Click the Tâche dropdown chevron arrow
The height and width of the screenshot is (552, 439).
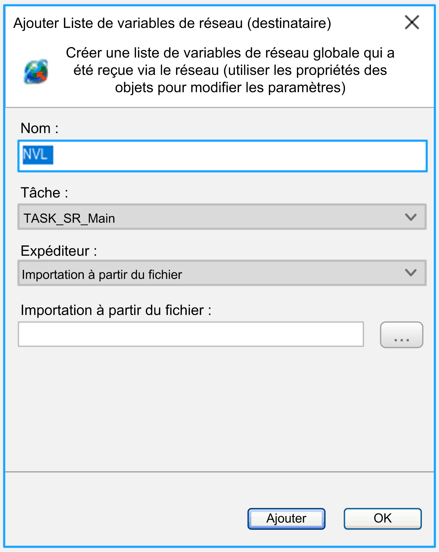(x=410, y=217)
